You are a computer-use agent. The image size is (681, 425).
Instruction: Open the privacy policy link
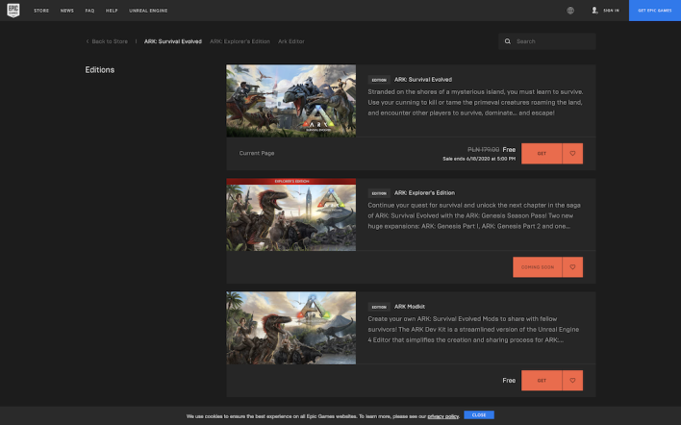pos(443,416)
